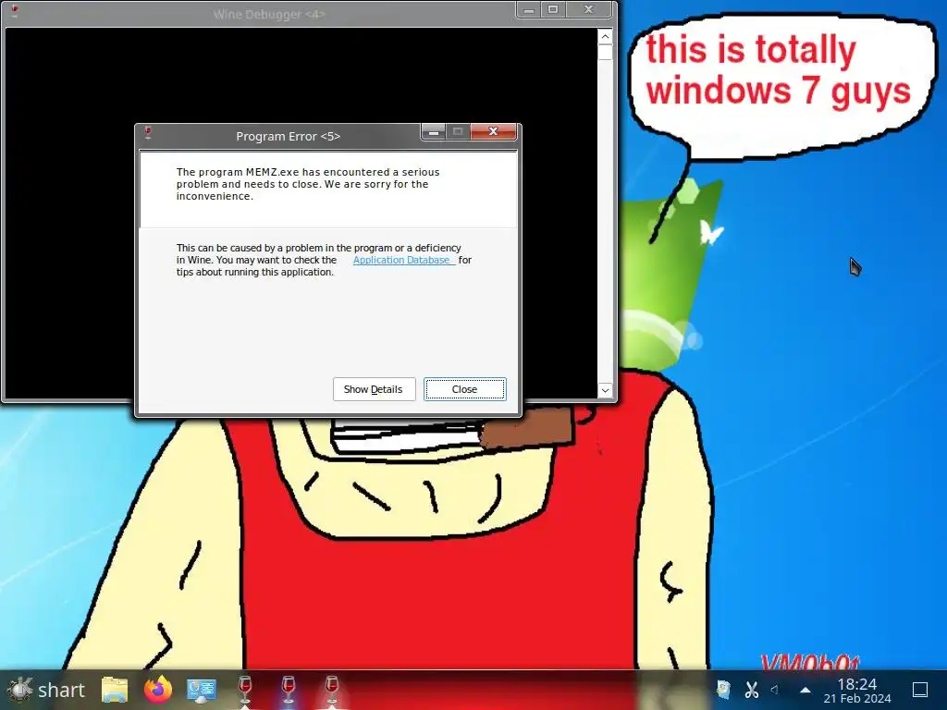Minimize the Wine Debugger window
This screenshot has width=947, height=710.
(x=528, y=9)
